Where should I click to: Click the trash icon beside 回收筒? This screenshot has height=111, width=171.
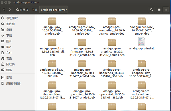(x=3, y=64)
